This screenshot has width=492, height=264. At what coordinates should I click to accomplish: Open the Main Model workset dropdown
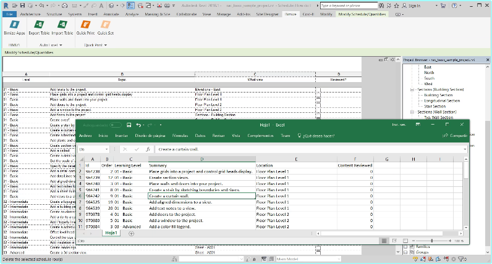pyautogui.click(x=339, y=259)
